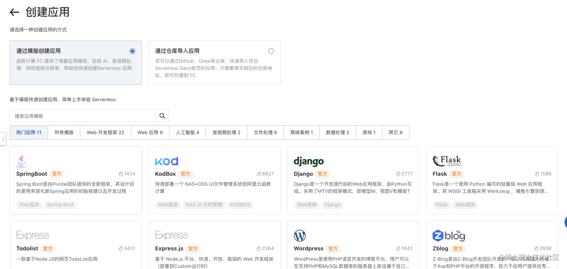Open Web 开发框架 22 tab
Image resolution: width=567 pixels, height=269 pixels.
tap(105, 132)
